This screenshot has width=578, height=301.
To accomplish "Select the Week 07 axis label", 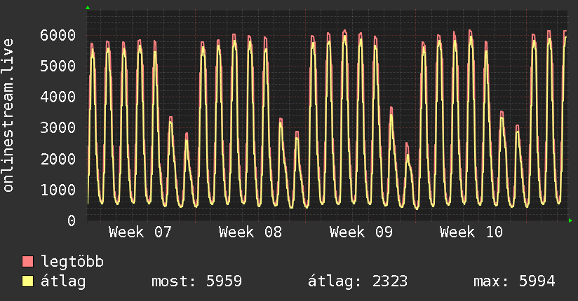I will click(140, 232).
